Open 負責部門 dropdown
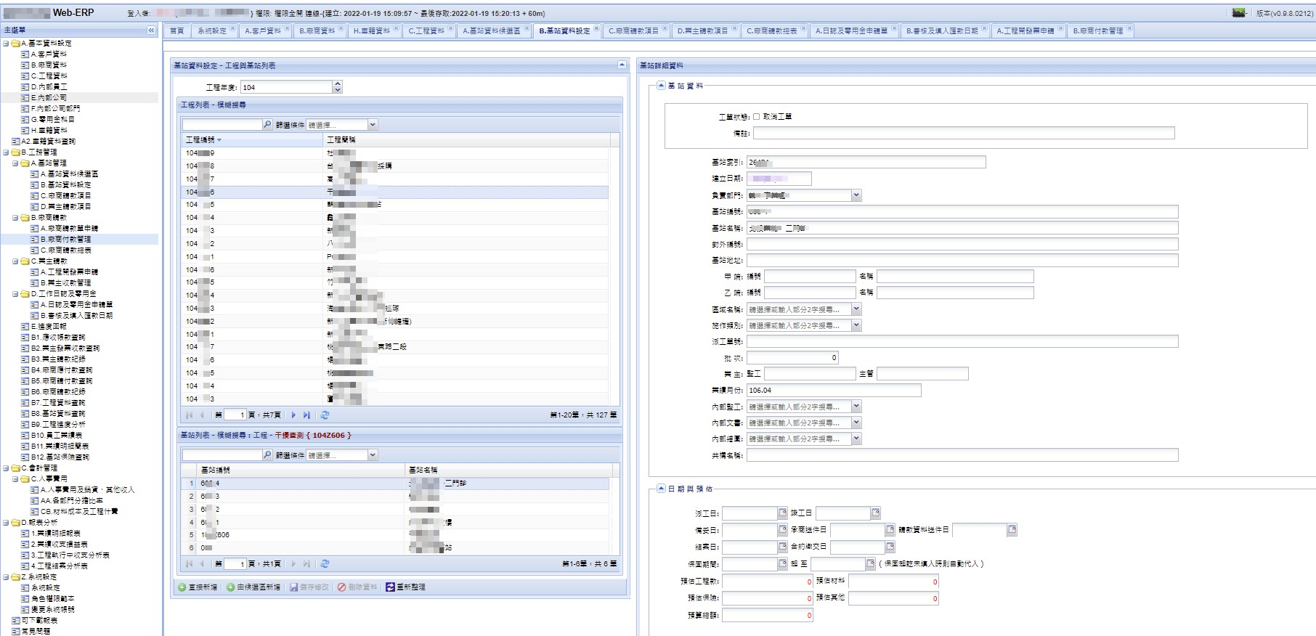Image resolution: width=1316 pixels, height=636 pixels. [x=856, y=195]
